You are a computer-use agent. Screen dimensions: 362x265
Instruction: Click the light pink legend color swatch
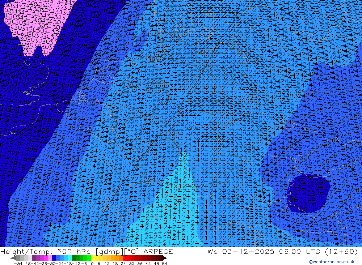click(x=50, y=258)
